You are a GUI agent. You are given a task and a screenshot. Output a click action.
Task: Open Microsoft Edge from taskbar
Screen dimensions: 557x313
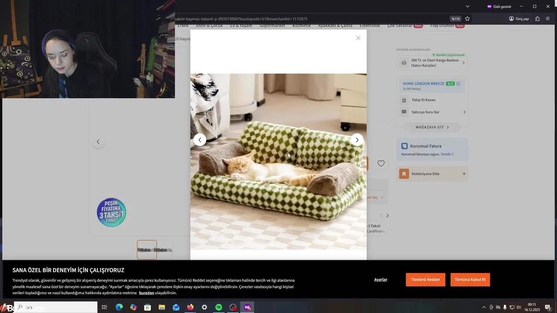(119, 307)
